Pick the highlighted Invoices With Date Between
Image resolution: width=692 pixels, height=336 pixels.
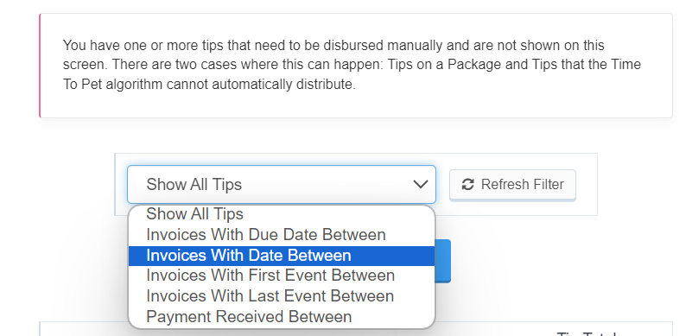coord(282,256)
